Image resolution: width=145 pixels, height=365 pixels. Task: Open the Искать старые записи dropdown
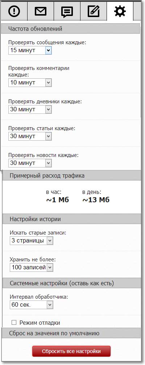pos(32,240)
